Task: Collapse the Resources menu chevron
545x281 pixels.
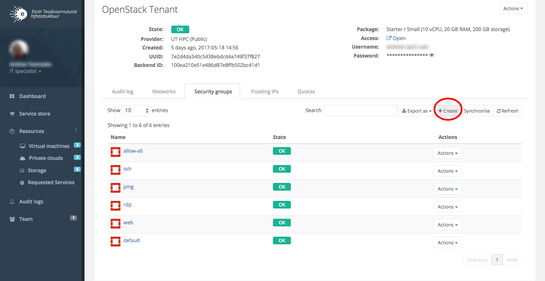Action: coord(76,130)
